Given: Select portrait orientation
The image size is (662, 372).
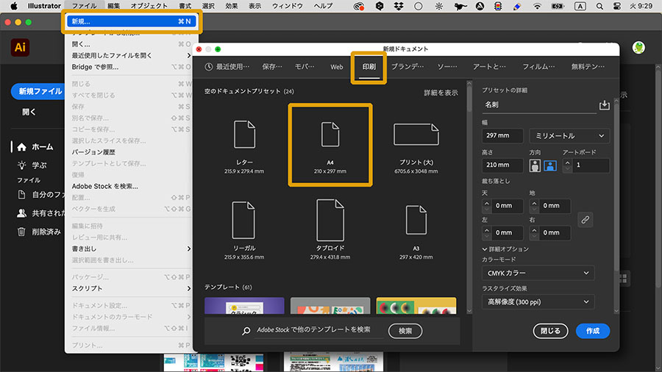Looking at the screenshot, I should [535, 165].
